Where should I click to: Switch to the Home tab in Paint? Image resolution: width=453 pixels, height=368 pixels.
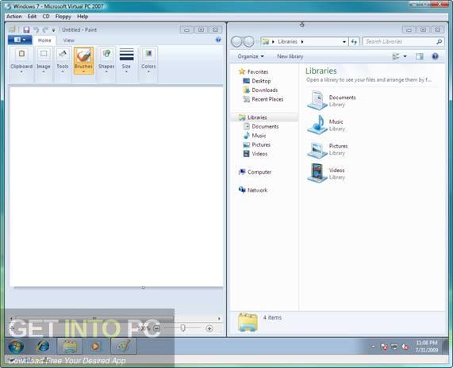[44, 40]
